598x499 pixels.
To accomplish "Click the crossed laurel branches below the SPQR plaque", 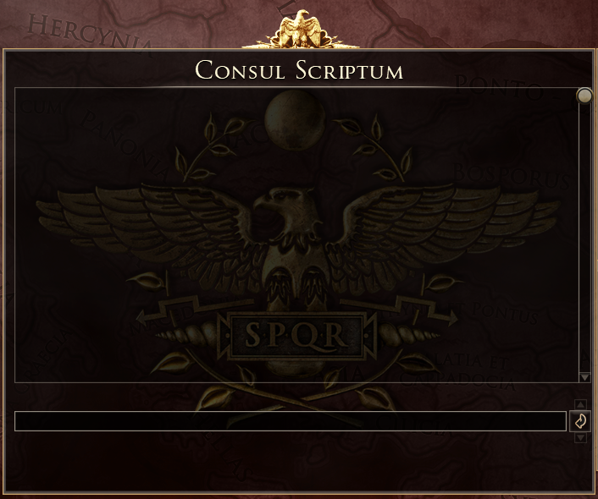I will [296, 396].
